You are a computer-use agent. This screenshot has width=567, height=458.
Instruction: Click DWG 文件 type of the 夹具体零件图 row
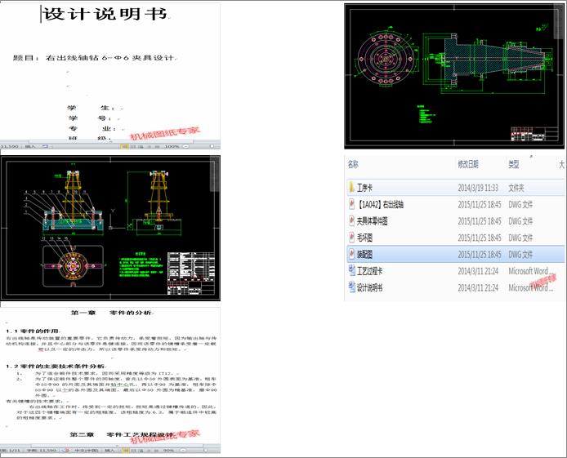(x=520, y=221)
